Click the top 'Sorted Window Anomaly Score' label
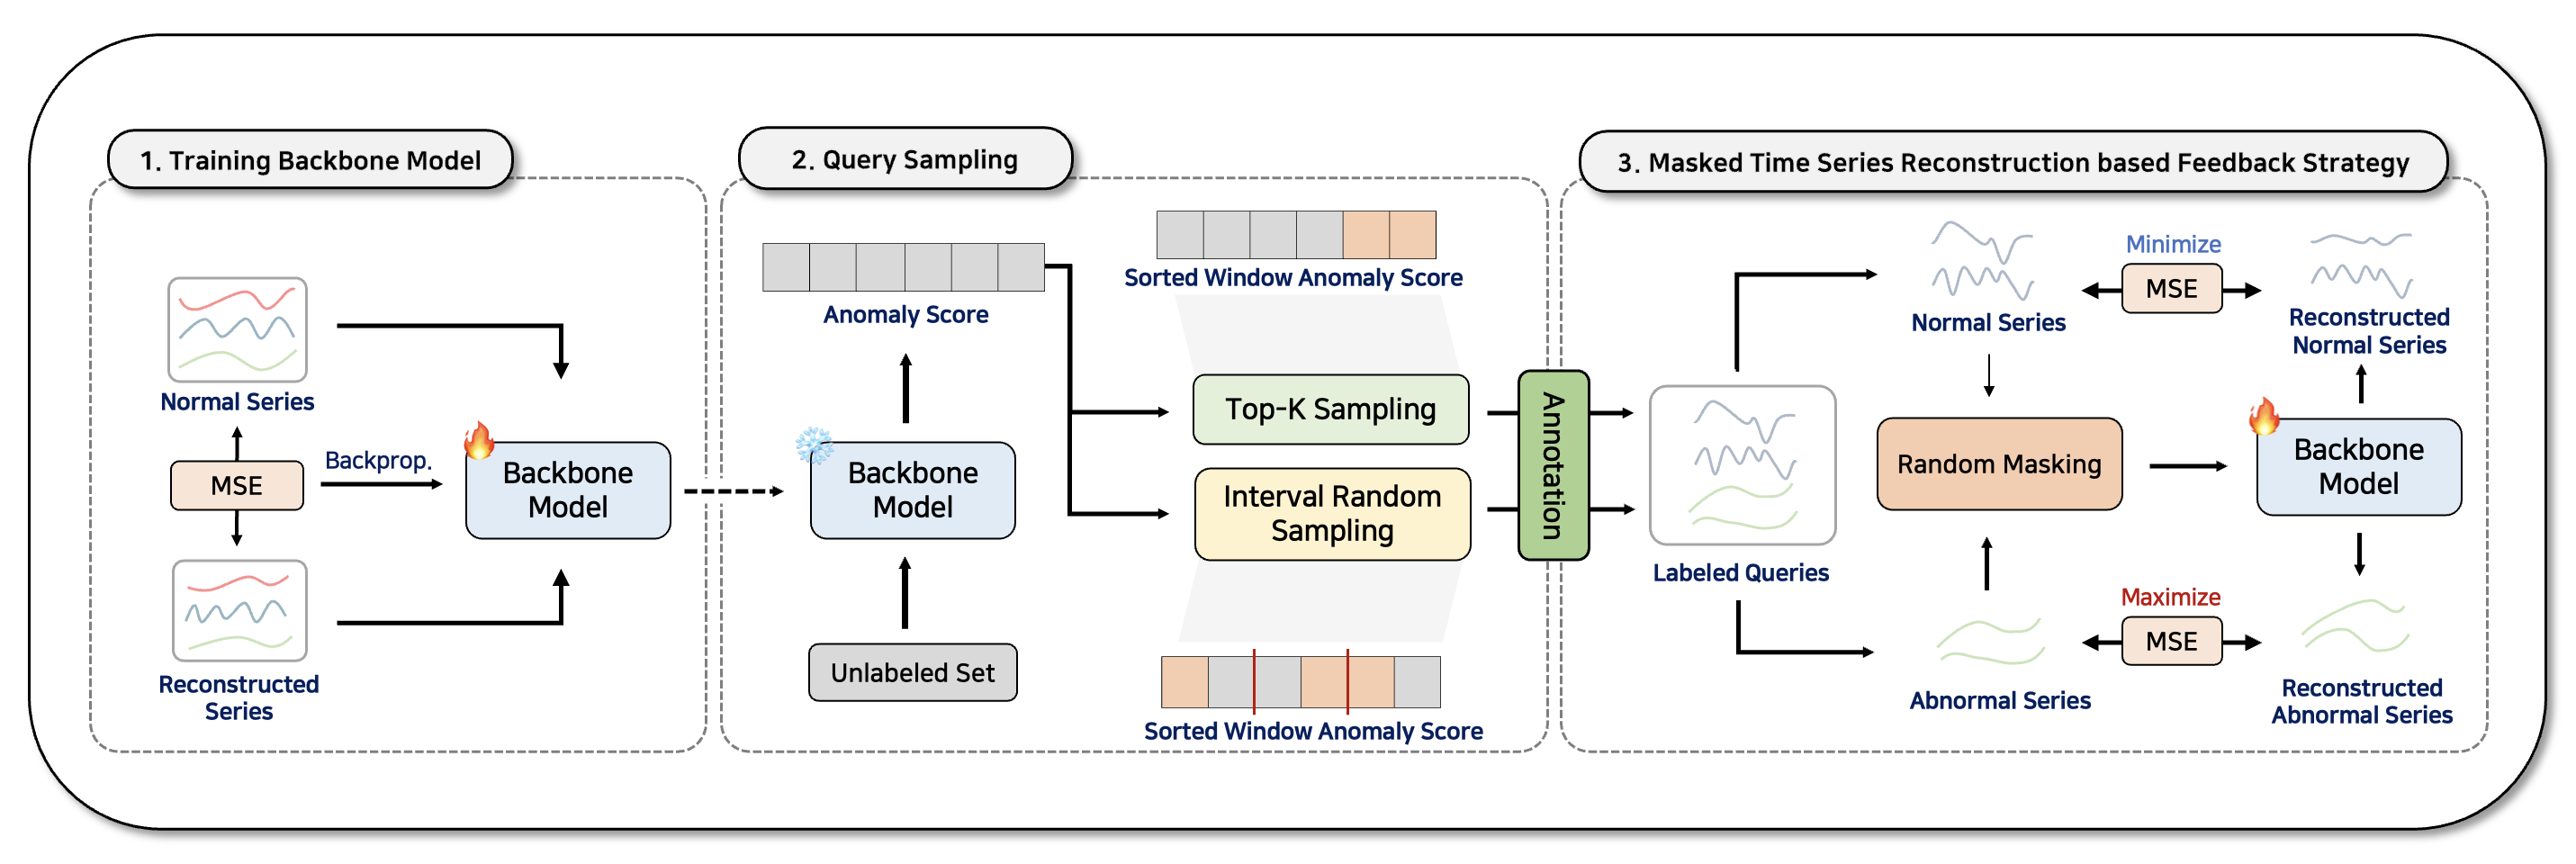 click(x=1293, y=278)
